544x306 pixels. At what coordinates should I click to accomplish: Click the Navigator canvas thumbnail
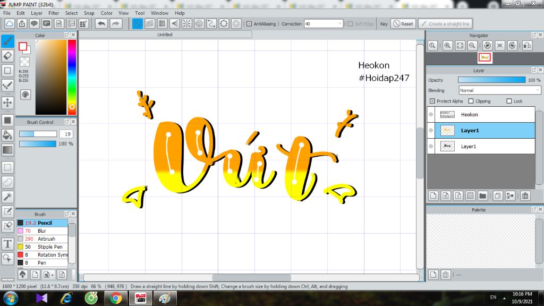(484, 57)
